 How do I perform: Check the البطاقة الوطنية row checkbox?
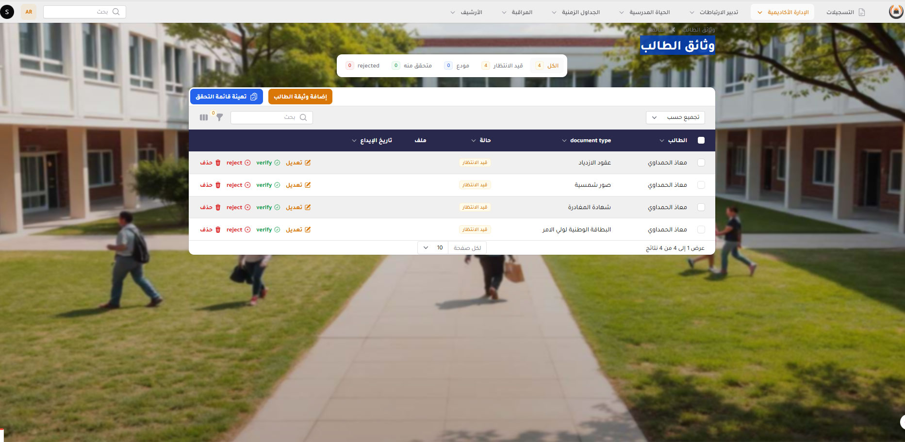point(701,230)
